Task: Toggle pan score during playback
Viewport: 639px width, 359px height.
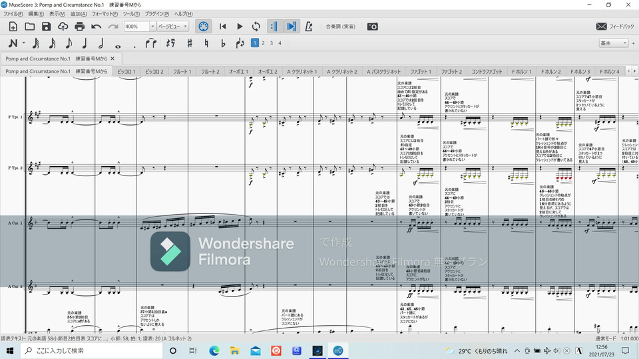Action: point(292,27)
